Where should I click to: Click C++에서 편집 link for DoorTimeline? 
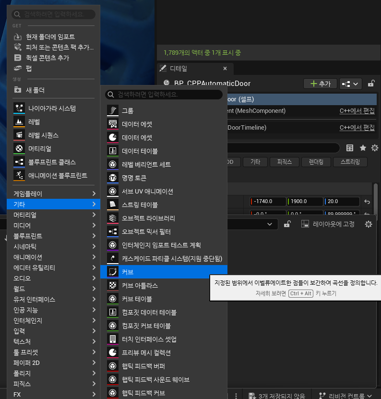(x=357, y=128)
